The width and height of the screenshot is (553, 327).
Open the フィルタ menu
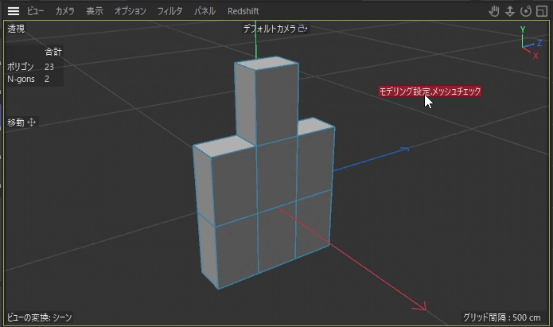tap(169, 11)
